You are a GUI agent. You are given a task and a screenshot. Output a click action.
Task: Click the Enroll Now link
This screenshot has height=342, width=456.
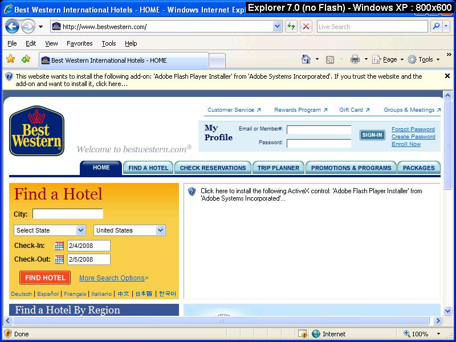(406, 144)
